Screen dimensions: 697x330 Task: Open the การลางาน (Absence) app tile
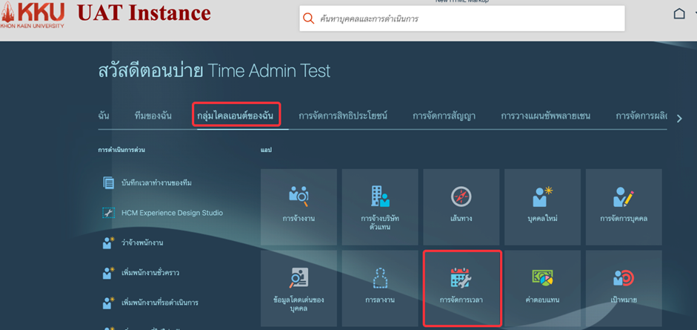click(x=380, y=287)
